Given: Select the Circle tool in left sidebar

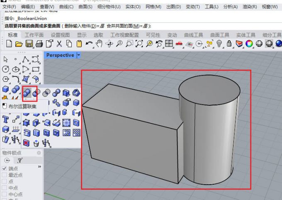Looking at the screenshot, I should [x=5, y=69].
